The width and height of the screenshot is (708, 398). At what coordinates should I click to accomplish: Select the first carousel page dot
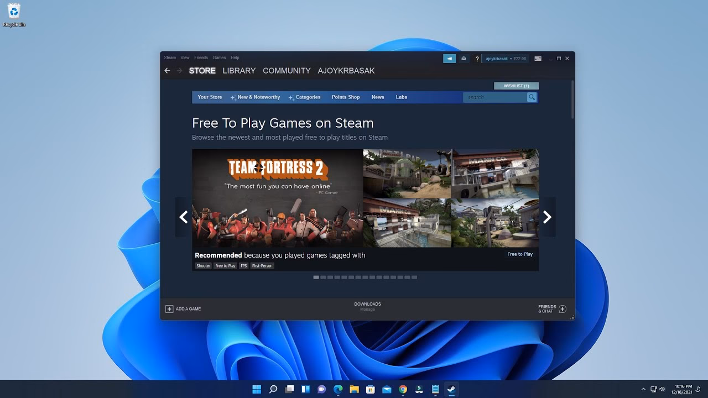(x=316, y=277)
